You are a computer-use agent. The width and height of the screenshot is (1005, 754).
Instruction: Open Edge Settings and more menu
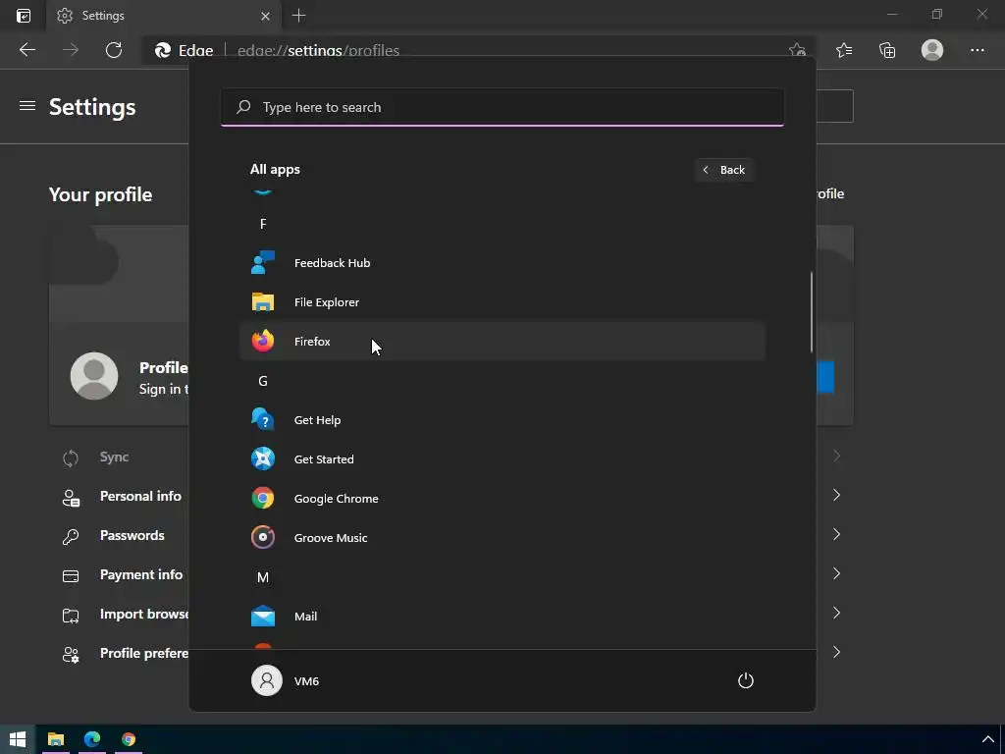[x=977, y=50]
